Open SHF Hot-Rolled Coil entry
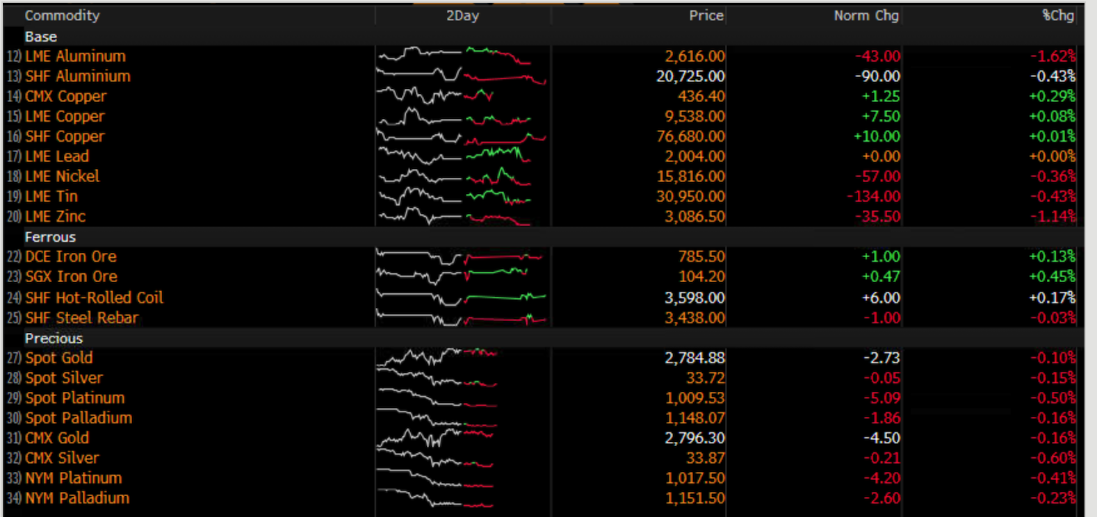Viewport: 1097px width, 517px height. (x=95, y=298)
